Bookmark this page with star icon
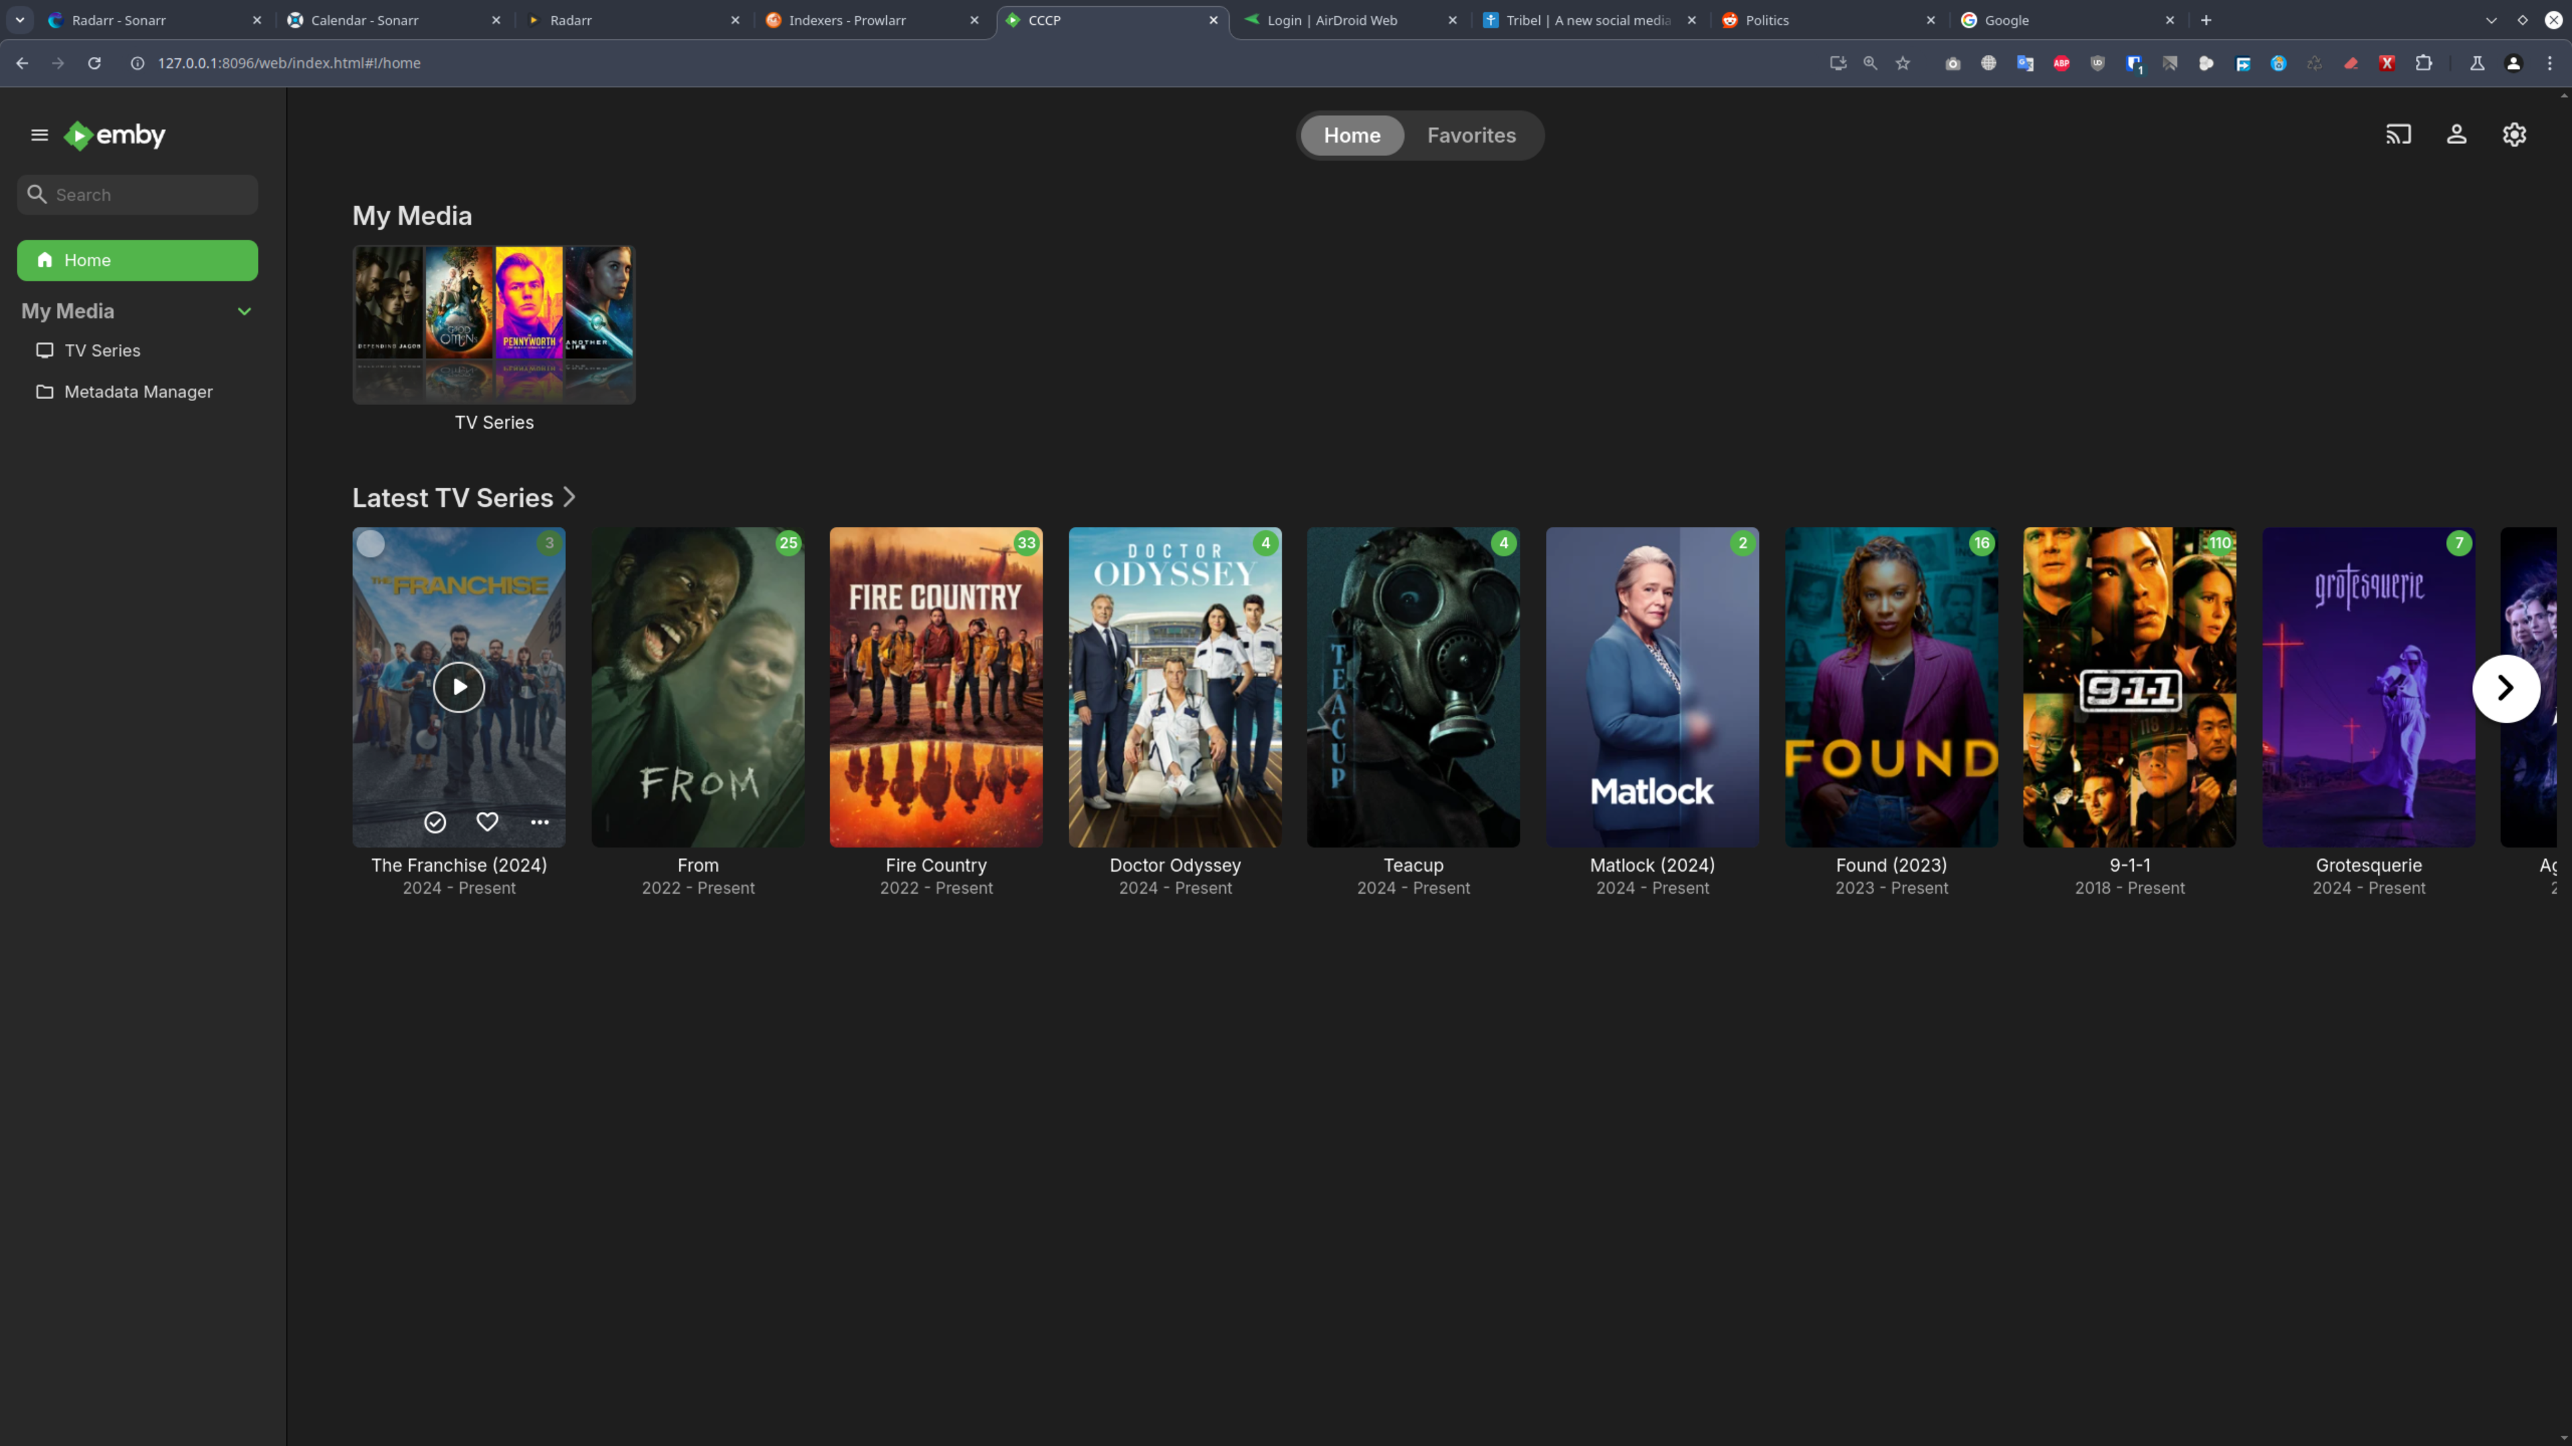Image resolution: width=2572 pixels, height=1446 pixels. (1903, 63)
